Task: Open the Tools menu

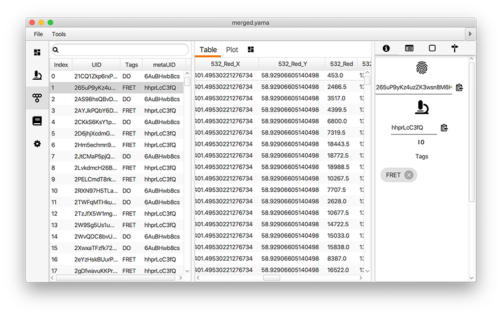Action: click(x=59, y=34)
